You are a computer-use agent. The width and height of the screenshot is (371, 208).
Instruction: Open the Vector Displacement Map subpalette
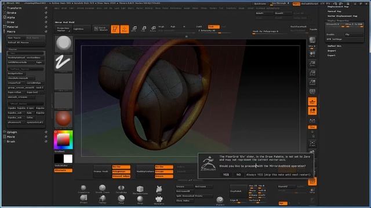(x=343, y=16)
